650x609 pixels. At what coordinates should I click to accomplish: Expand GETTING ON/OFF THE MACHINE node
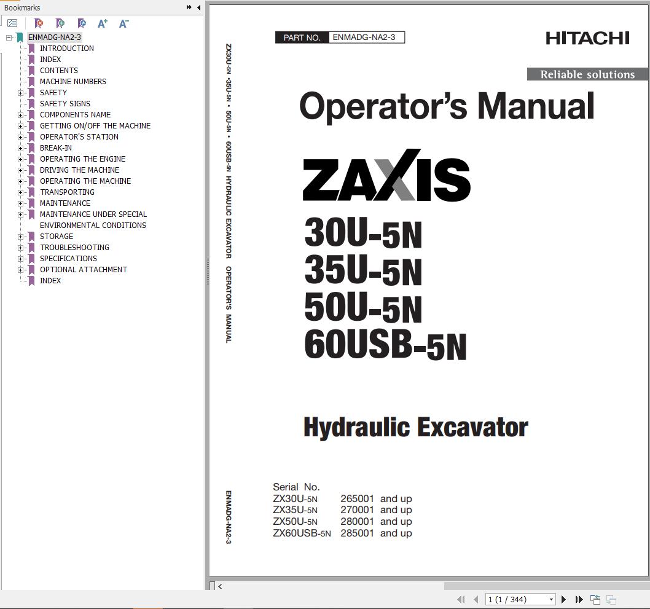tap(20, 126)
